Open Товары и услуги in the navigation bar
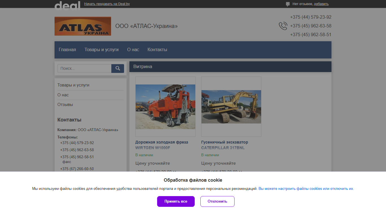 coord(101,49)
